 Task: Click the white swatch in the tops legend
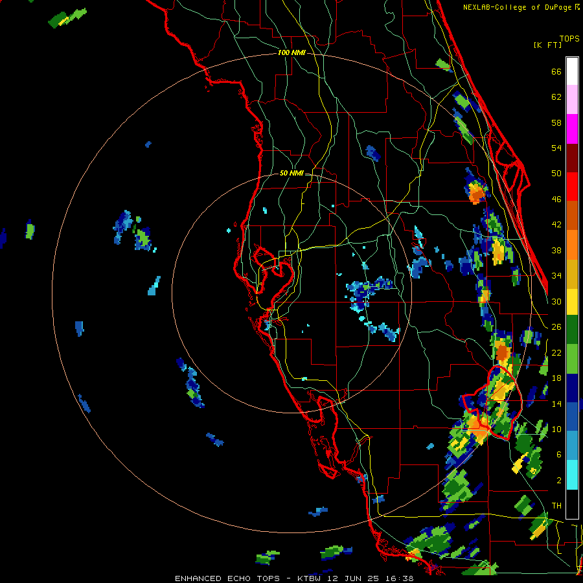(572, 71)
